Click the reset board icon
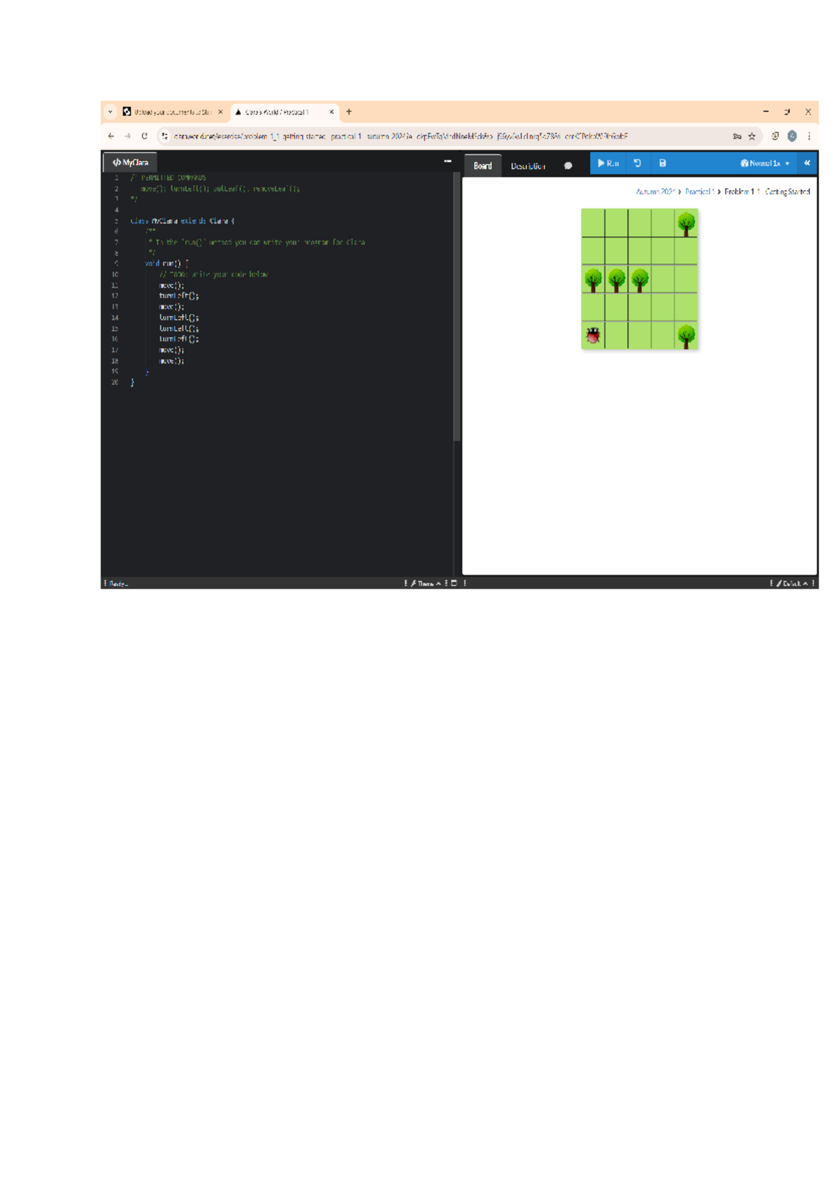 tap(637, 164)
